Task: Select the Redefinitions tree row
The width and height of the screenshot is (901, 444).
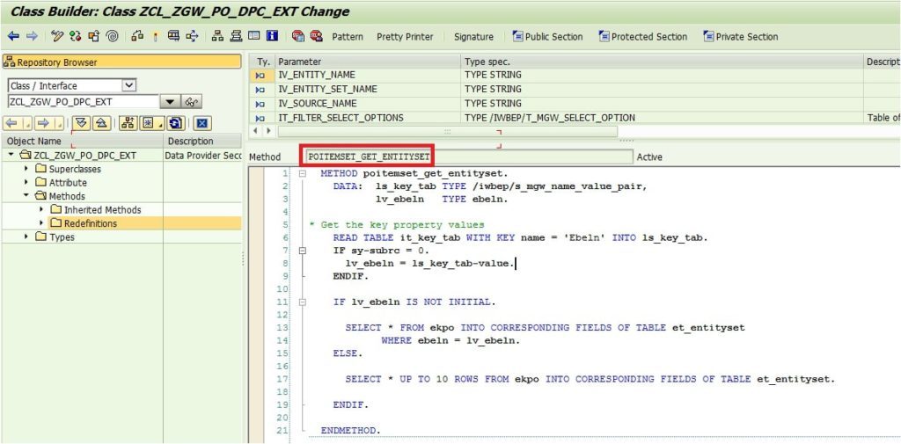Action: point(121,223)
